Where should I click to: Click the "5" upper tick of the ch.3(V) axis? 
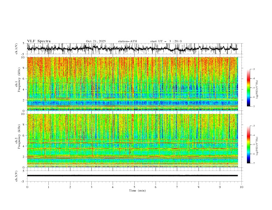(23, 171)
